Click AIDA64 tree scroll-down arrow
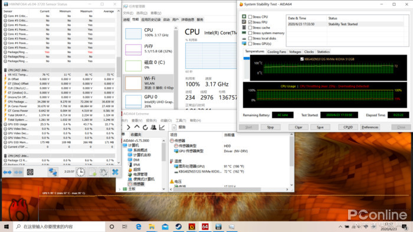 tap(164, 189)
